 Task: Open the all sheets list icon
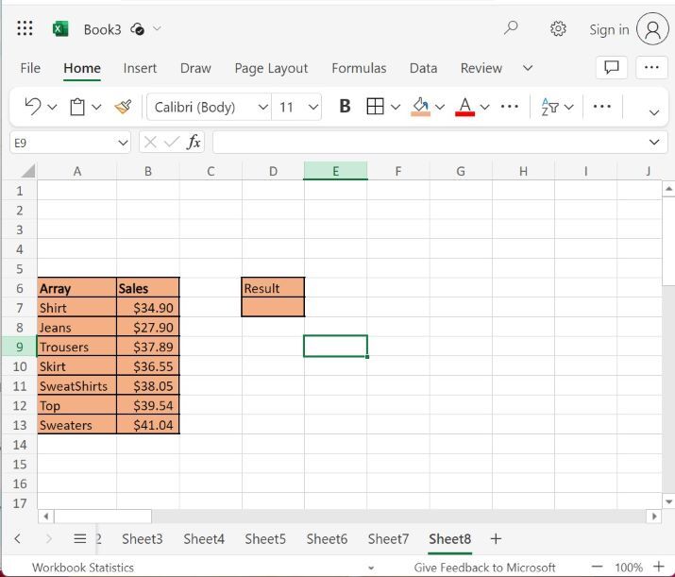point(80,538)
